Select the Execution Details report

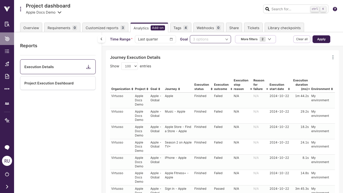(58, 67)
